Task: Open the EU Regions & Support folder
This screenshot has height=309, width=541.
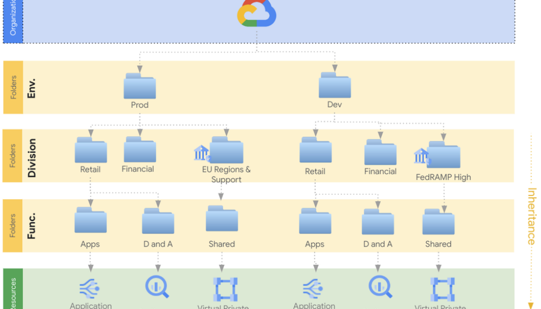Action: [227, 151]
